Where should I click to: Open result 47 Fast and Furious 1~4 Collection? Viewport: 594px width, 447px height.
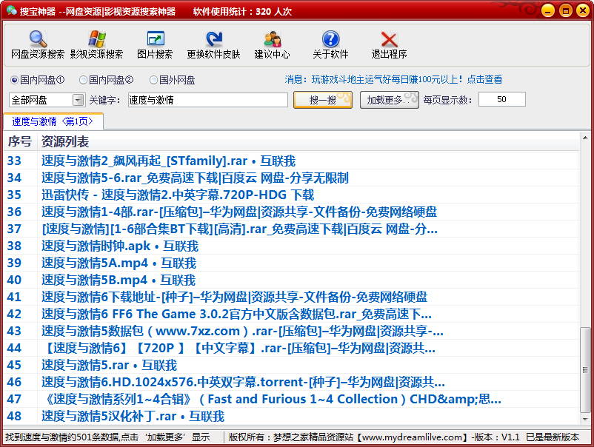point(272,400)
